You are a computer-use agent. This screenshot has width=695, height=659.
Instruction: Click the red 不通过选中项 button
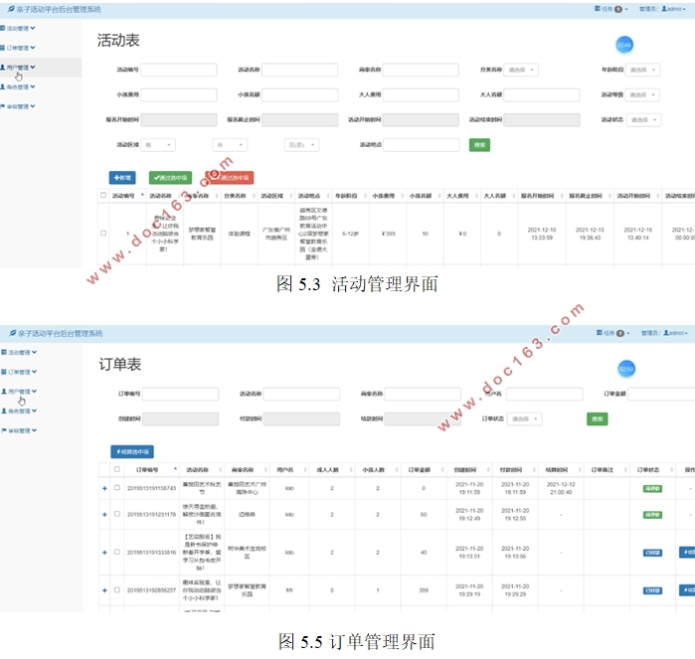[229, 178]
